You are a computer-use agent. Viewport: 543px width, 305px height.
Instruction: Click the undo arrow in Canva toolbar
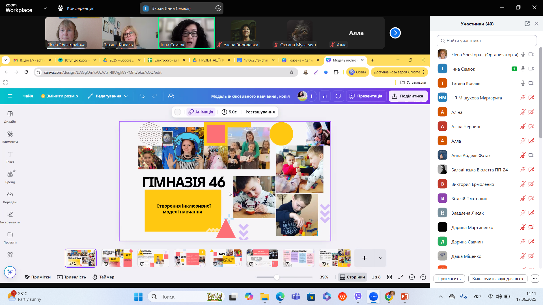[x=142, y=96]
